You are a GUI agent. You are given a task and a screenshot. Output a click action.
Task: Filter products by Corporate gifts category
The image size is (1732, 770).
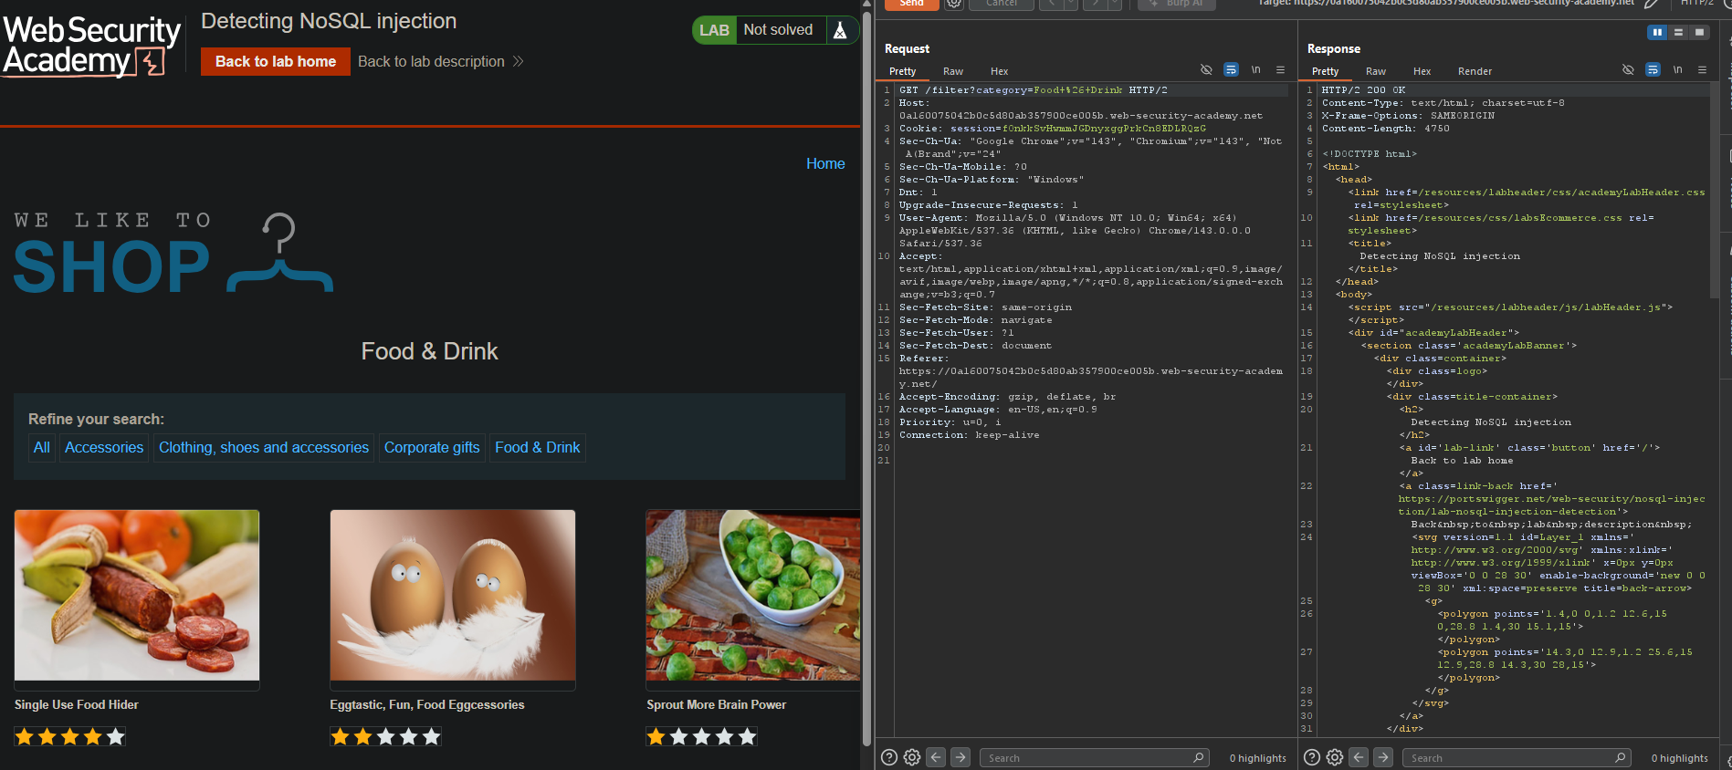click(x=432, y=447)
